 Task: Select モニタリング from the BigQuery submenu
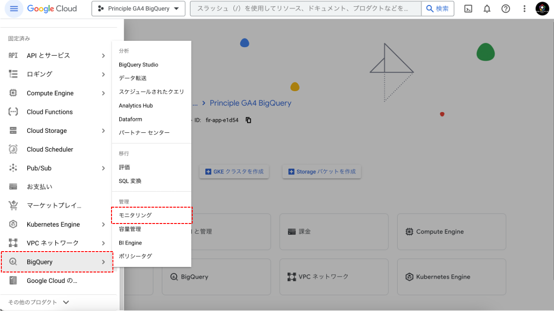pos(135,215)
